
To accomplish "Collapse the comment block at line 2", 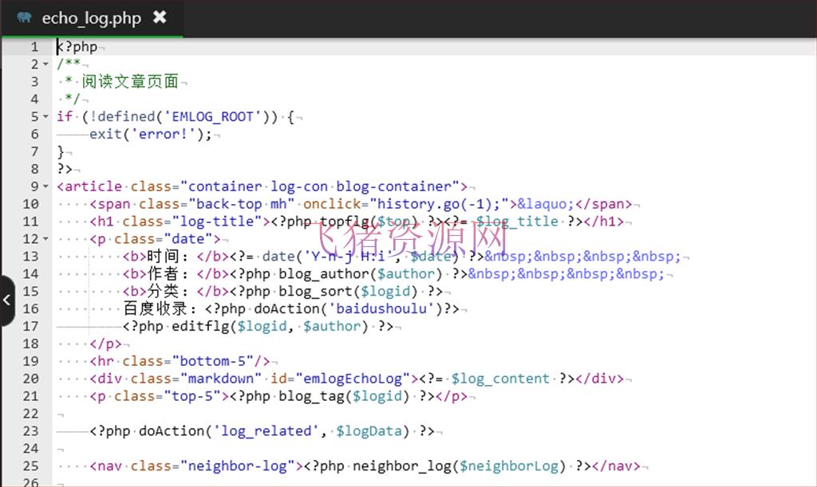I will coord(45,65).
